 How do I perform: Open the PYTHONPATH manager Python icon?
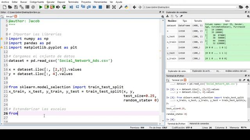tap(127, 7)
